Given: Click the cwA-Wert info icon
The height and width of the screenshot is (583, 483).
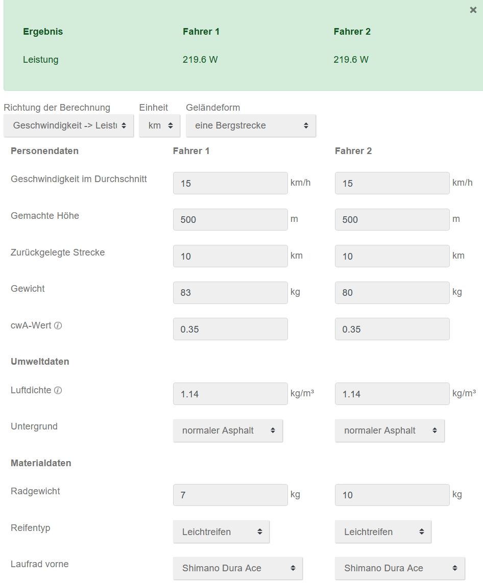Looking at the screenshot, I should pos(58,325).
